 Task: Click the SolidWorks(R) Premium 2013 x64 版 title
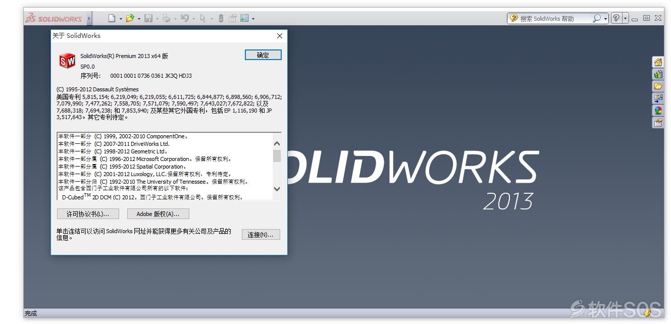point(124,56)
